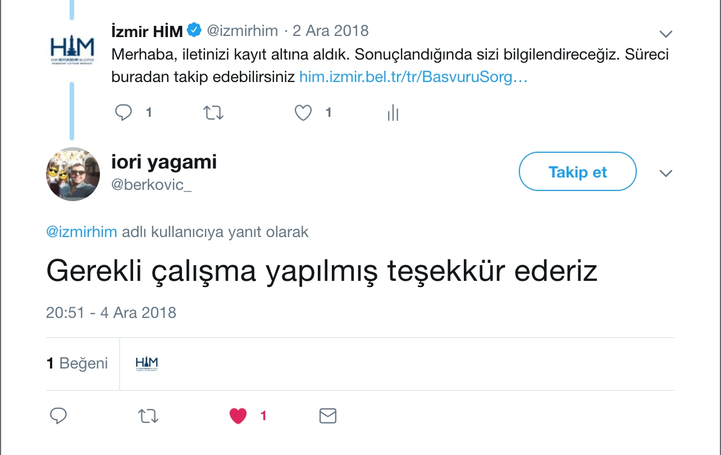Retweet the İzmir HİM tweet
Image resolution: width=721 pixels, height=455 pixels.
point(213,113)
